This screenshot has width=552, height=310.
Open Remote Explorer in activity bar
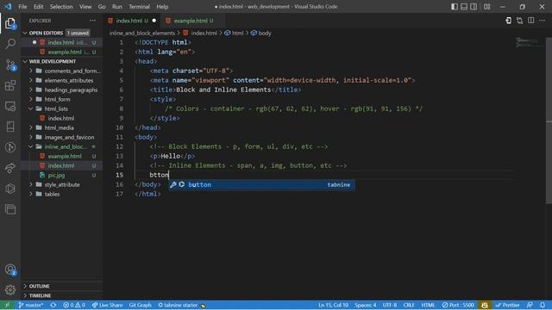(x=10, y=106)
